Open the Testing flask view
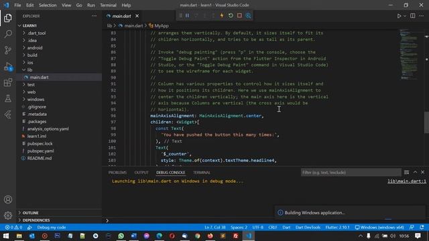The width and height of the screenshot is (429, 241). tap(8, 98)
